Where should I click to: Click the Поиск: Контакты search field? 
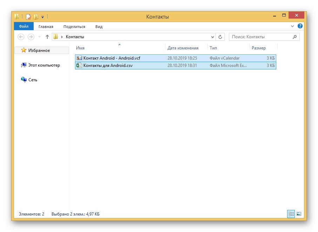tap(260, 37)
